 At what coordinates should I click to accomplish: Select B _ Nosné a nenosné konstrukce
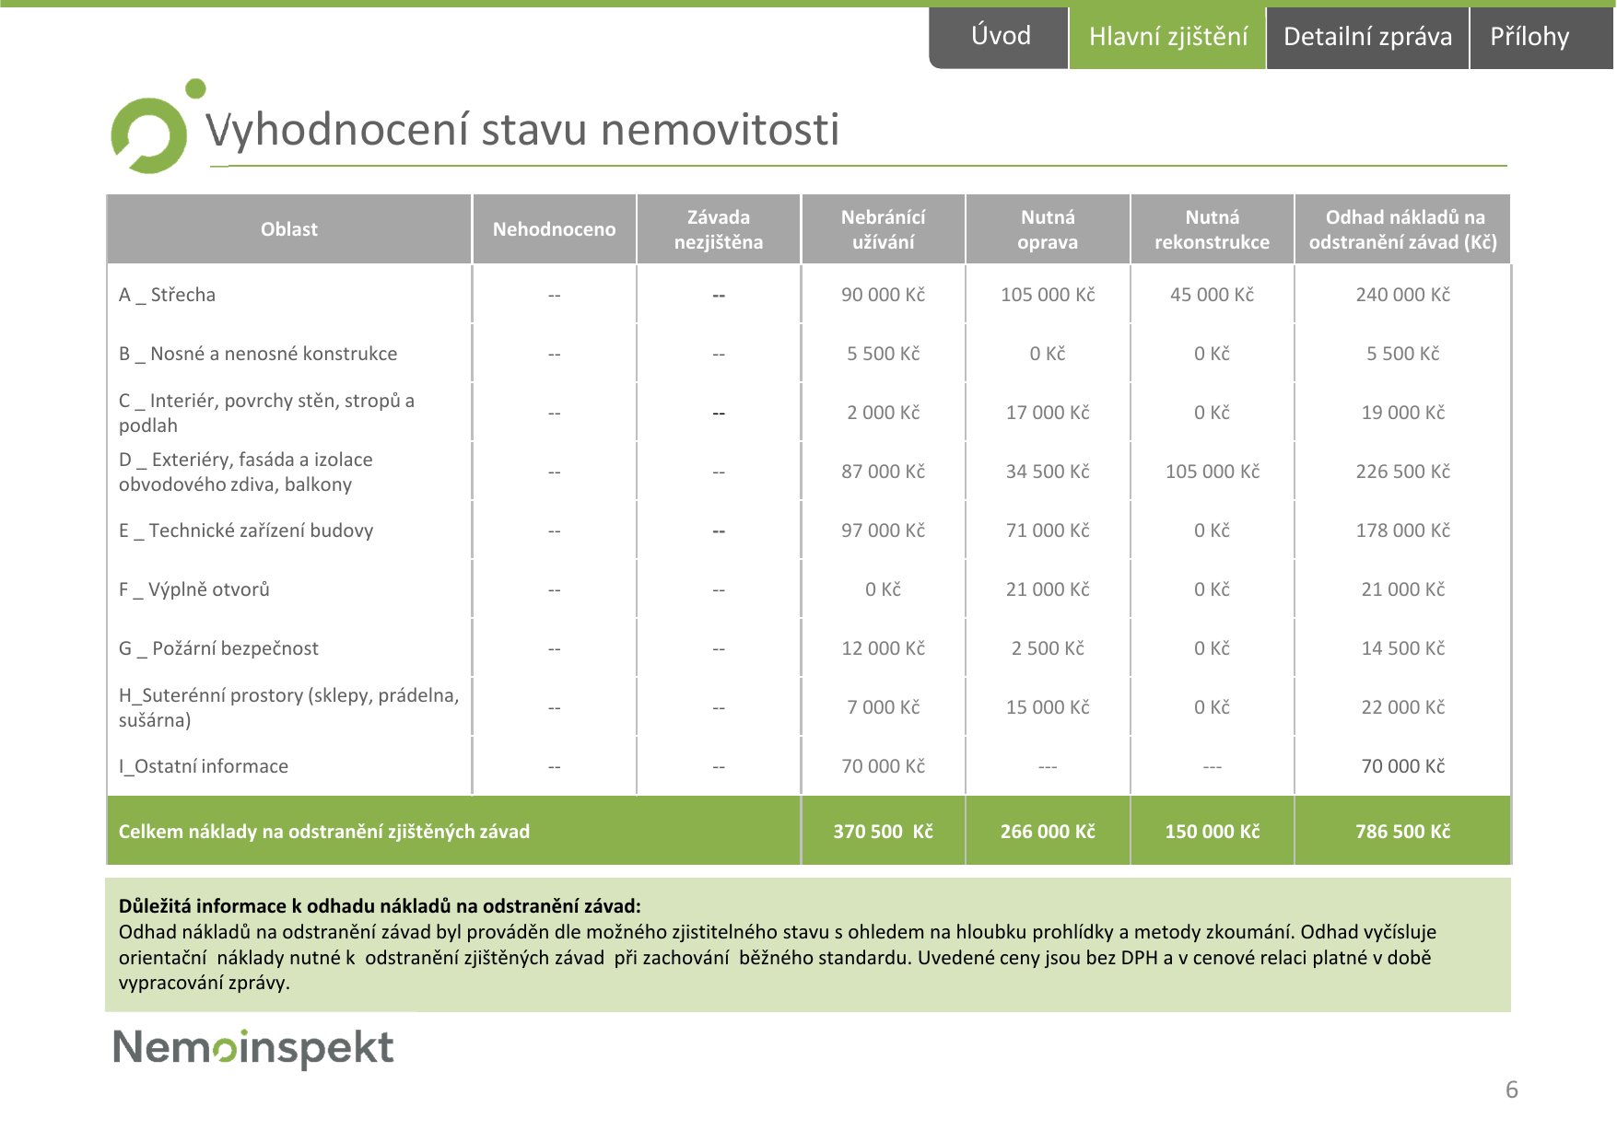[258, 354]
